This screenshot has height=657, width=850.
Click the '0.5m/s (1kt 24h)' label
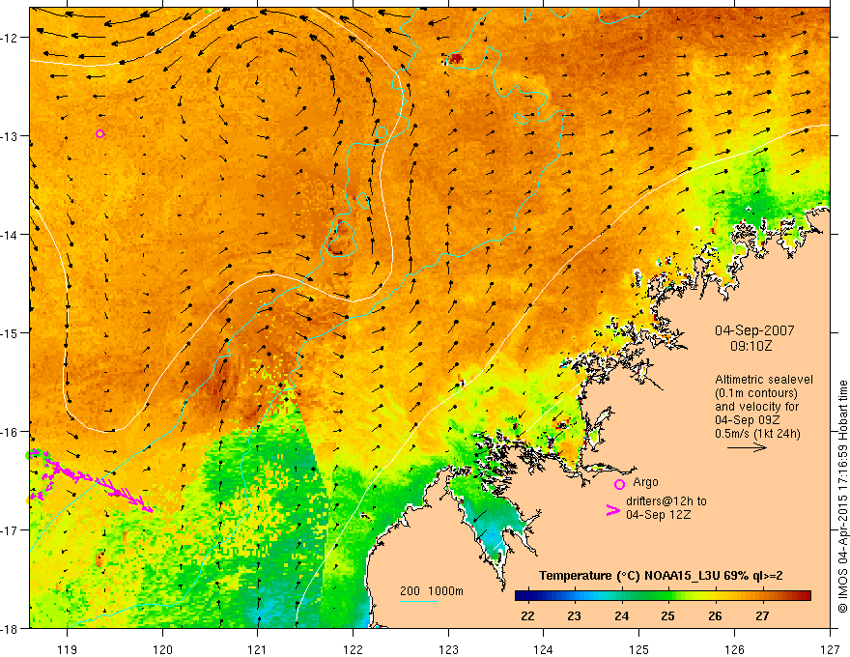pyautogui.click(x=757, y=434)
